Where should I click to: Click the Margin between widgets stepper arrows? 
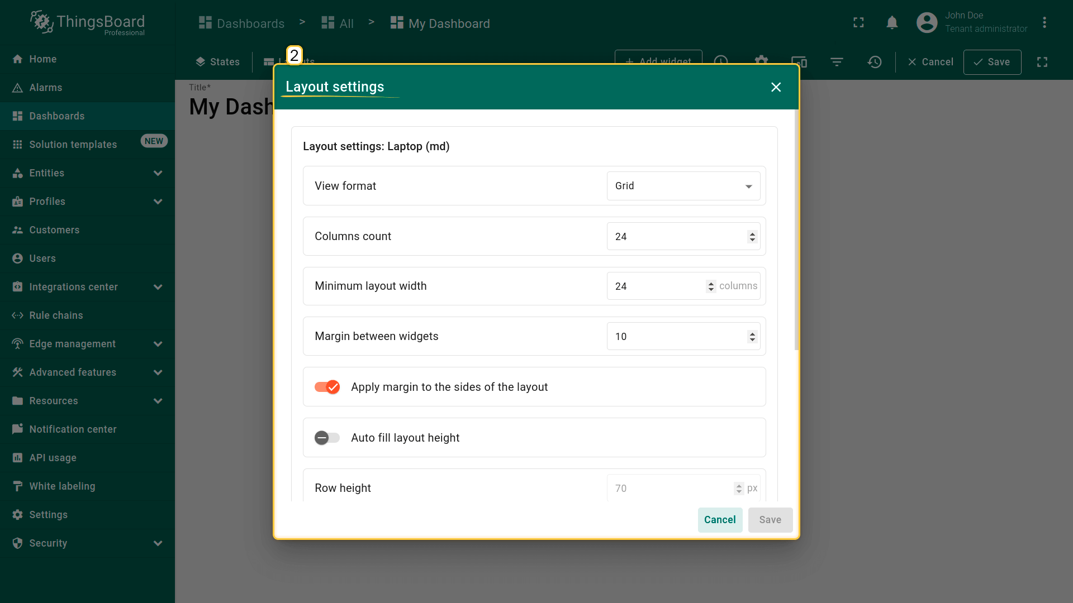[x=752, y=337]
